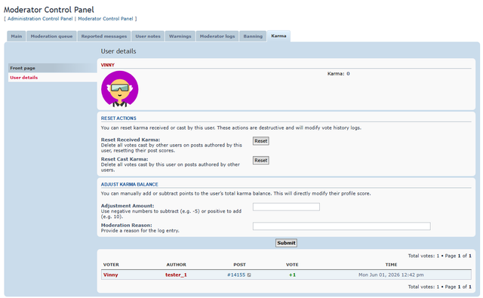
Task: Click the 'Reset Cast Karma:' label
Action: 125,159
